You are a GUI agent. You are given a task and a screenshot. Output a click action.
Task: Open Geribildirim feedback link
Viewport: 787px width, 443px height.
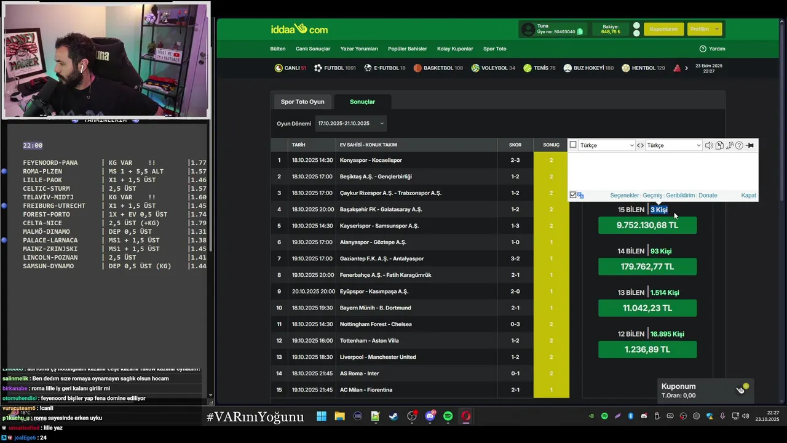pos(681,195)
